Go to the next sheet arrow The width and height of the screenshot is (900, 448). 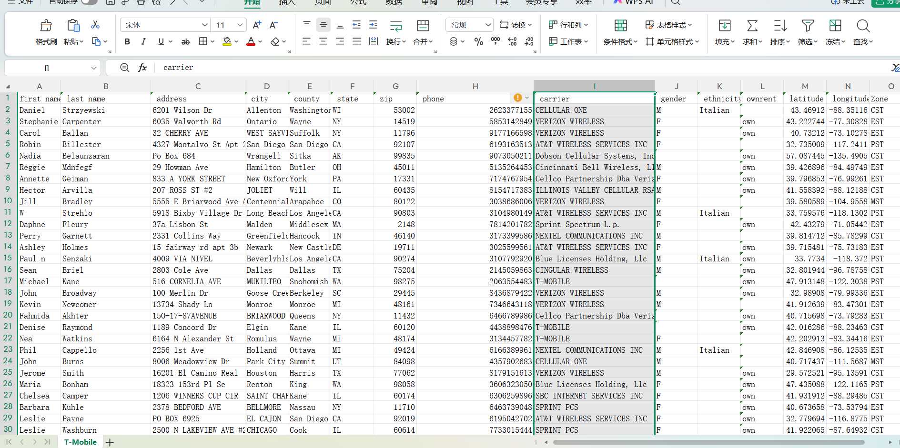pyautogui.click(x=35, y=442)
